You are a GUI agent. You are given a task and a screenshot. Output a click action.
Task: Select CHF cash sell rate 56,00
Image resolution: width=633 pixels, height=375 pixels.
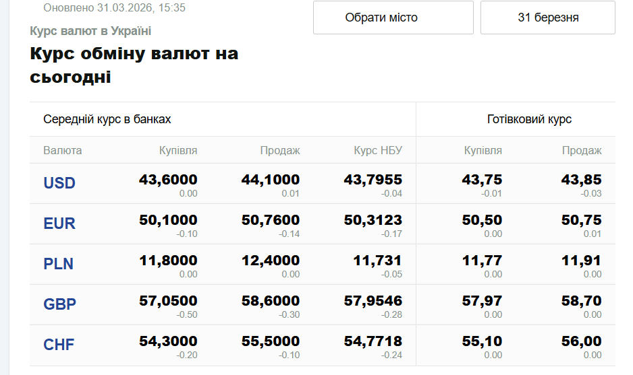581,341
